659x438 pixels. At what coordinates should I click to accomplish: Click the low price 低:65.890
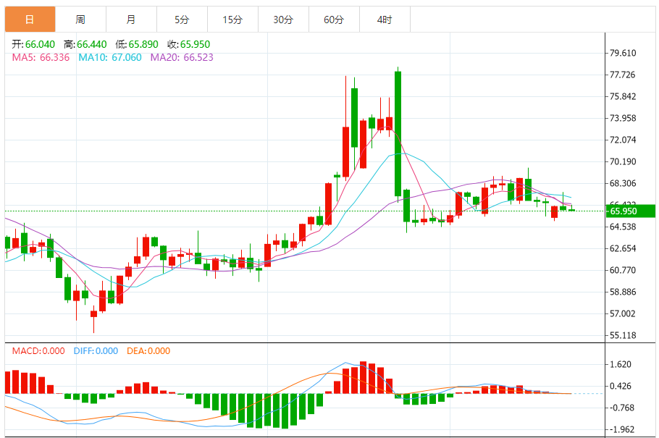137,44
